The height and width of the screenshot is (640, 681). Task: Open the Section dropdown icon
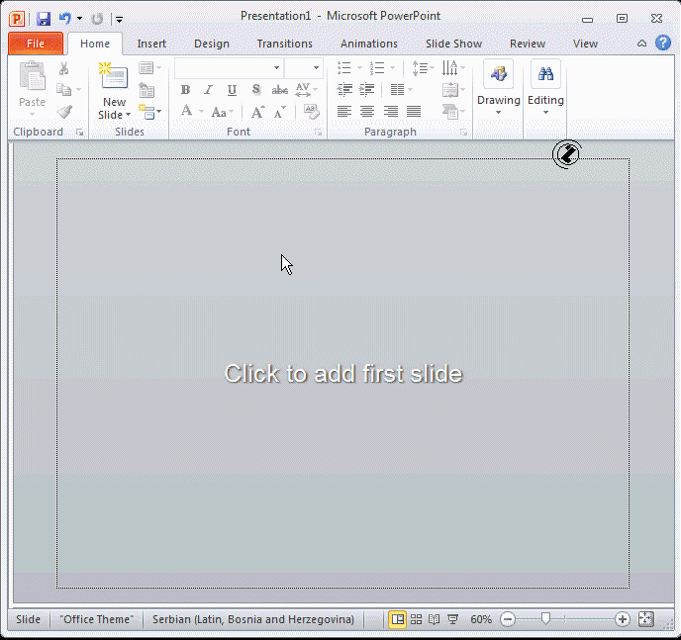tap(149, 112)
